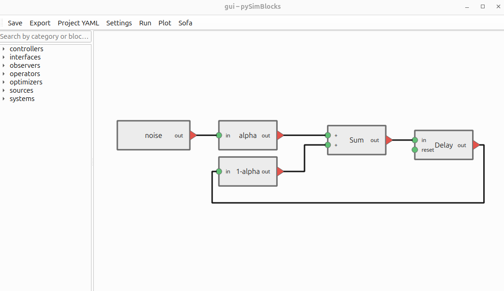This screenshot has height=291, width=504.
Task: Select the Sum block's output connector
Action: tap(389, 140)
